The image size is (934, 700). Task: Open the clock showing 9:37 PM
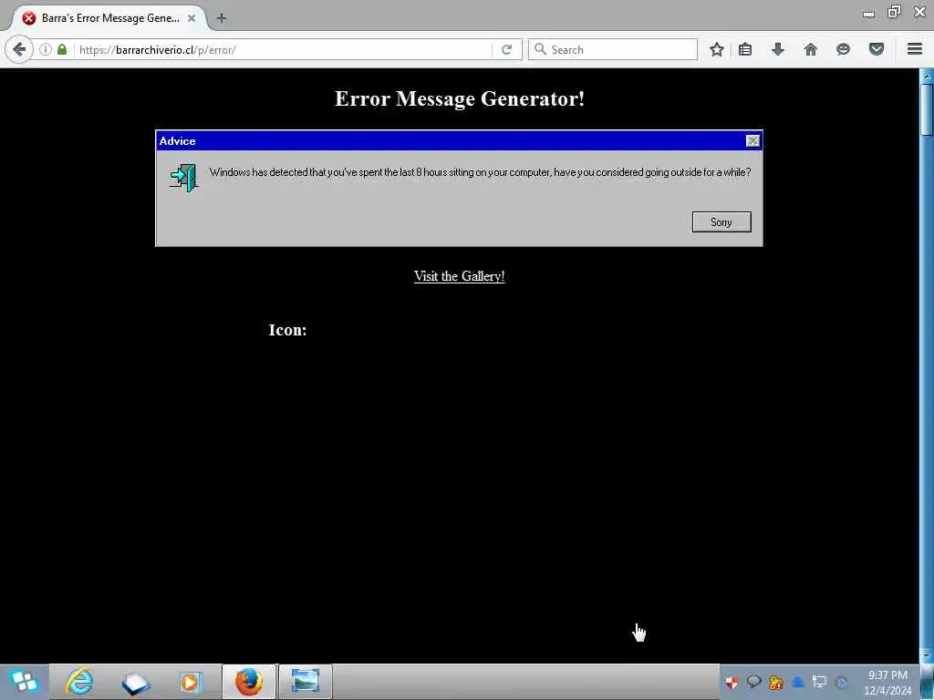click(887, 682)
